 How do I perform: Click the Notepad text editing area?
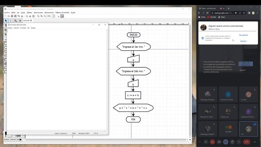(57, 80)
